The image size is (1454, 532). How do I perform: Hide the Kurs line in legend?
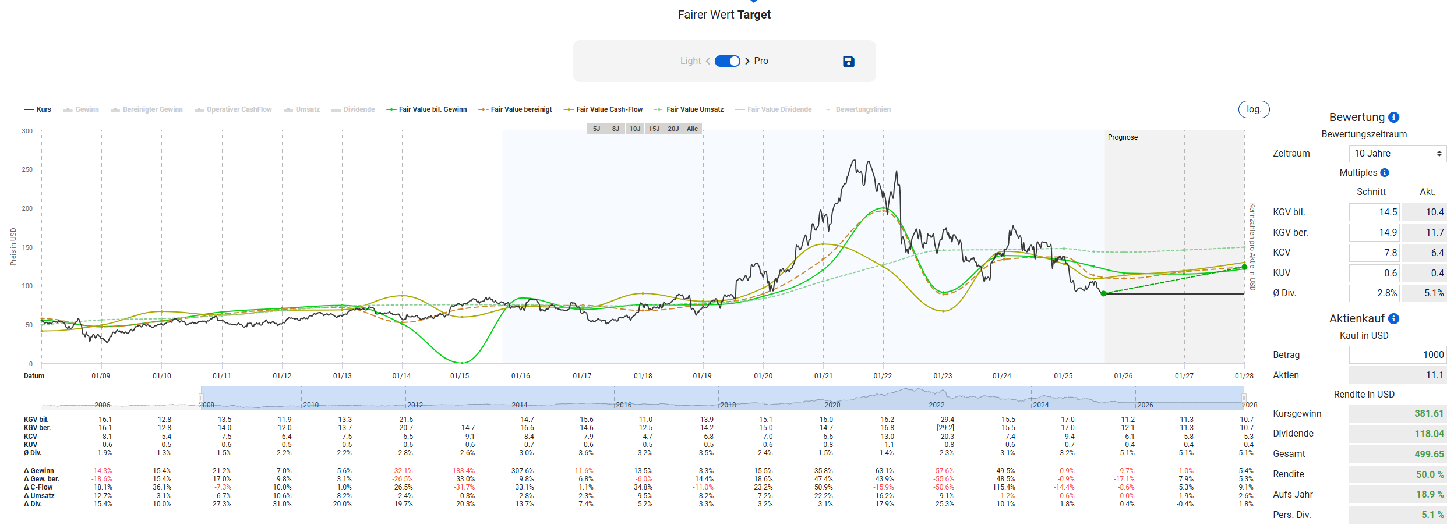38,109
